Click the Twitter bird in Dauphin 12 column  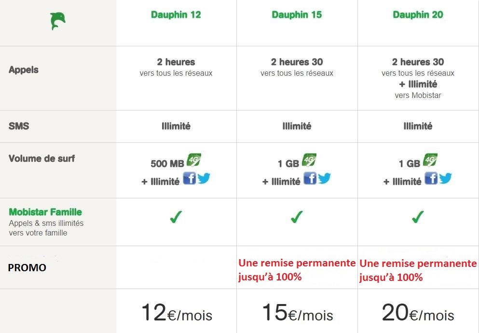(204, 179)
